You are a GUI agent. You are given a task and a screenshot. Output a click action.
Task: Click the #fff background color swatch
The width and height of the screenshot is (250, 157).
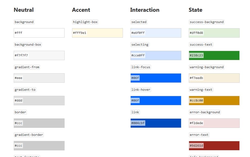click(39, 33)
